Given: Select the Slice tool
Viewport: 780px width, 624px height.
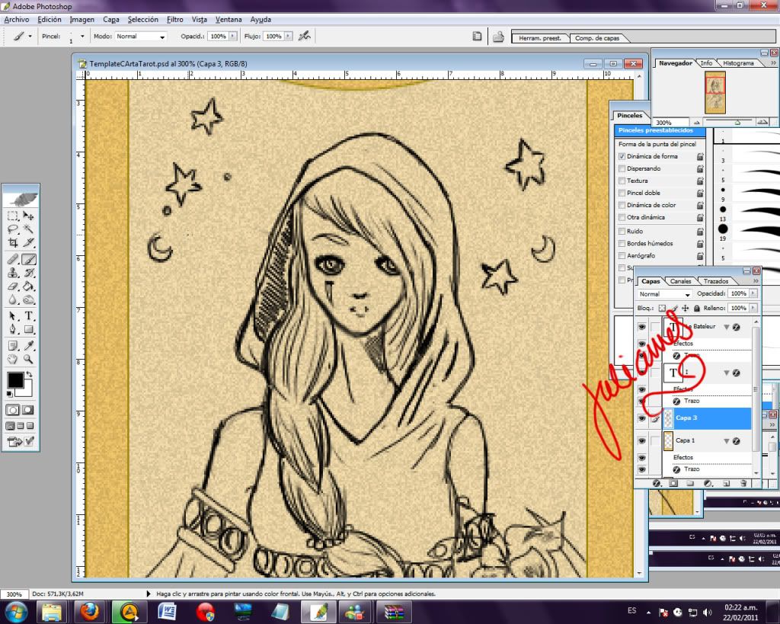Looking at the screenshot, I should 28,243.
